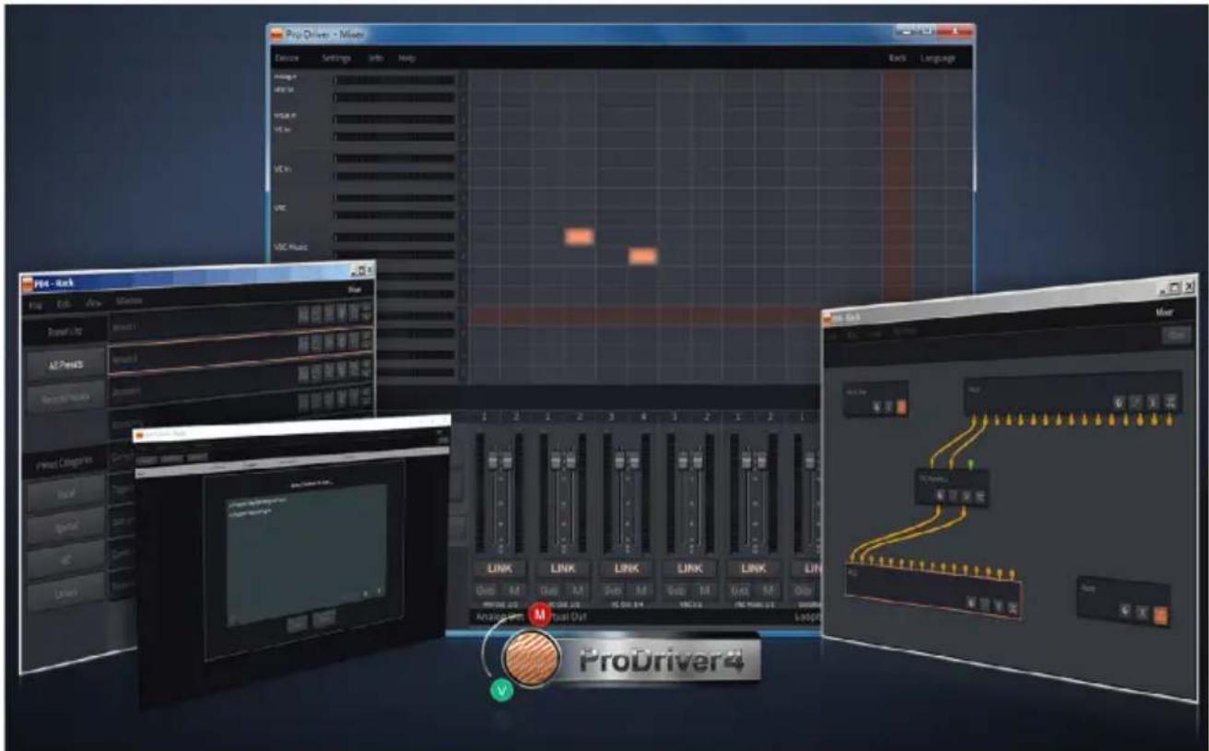Choose the VC preset category

(67, 560)
